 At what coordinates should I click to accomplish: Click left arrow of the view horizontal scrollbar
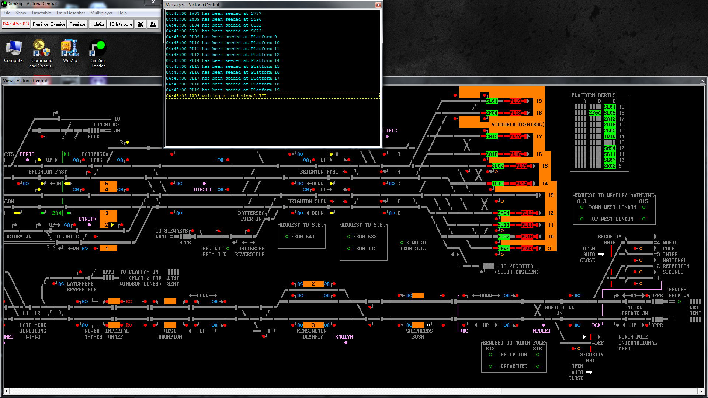pyautogui.click(x=6, y=391)
